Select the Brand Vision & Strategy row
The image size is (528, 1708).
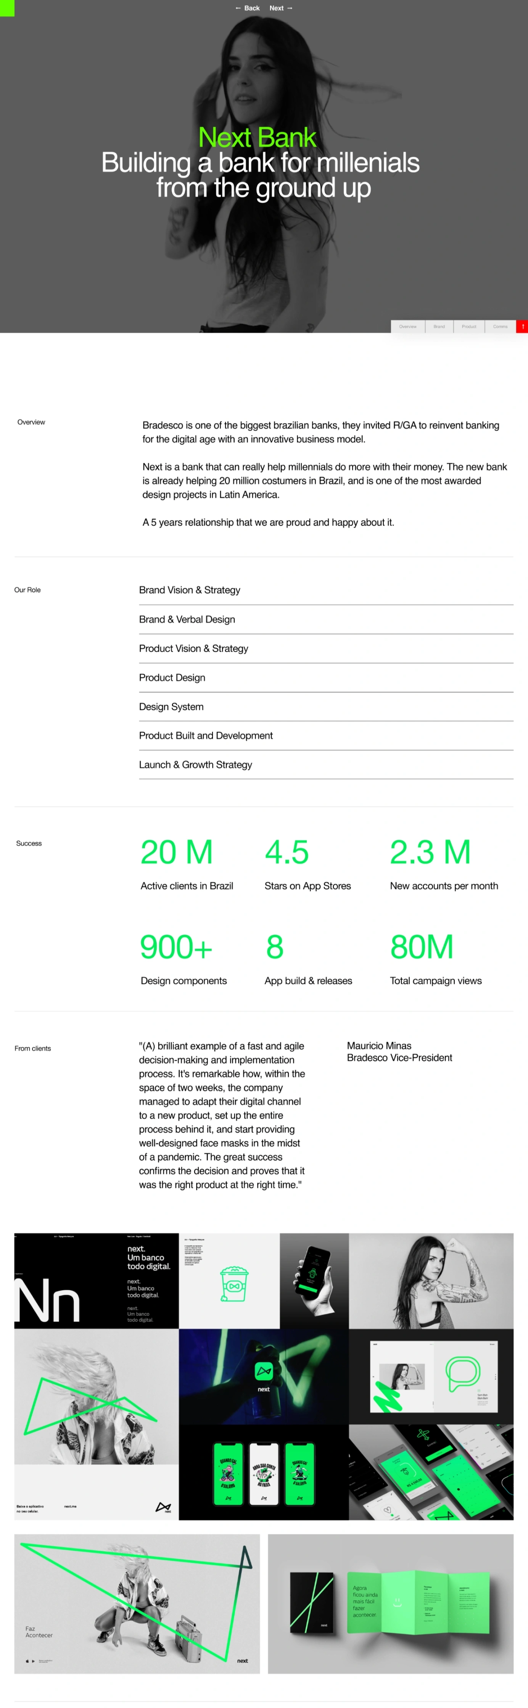(x=326, y=590)
